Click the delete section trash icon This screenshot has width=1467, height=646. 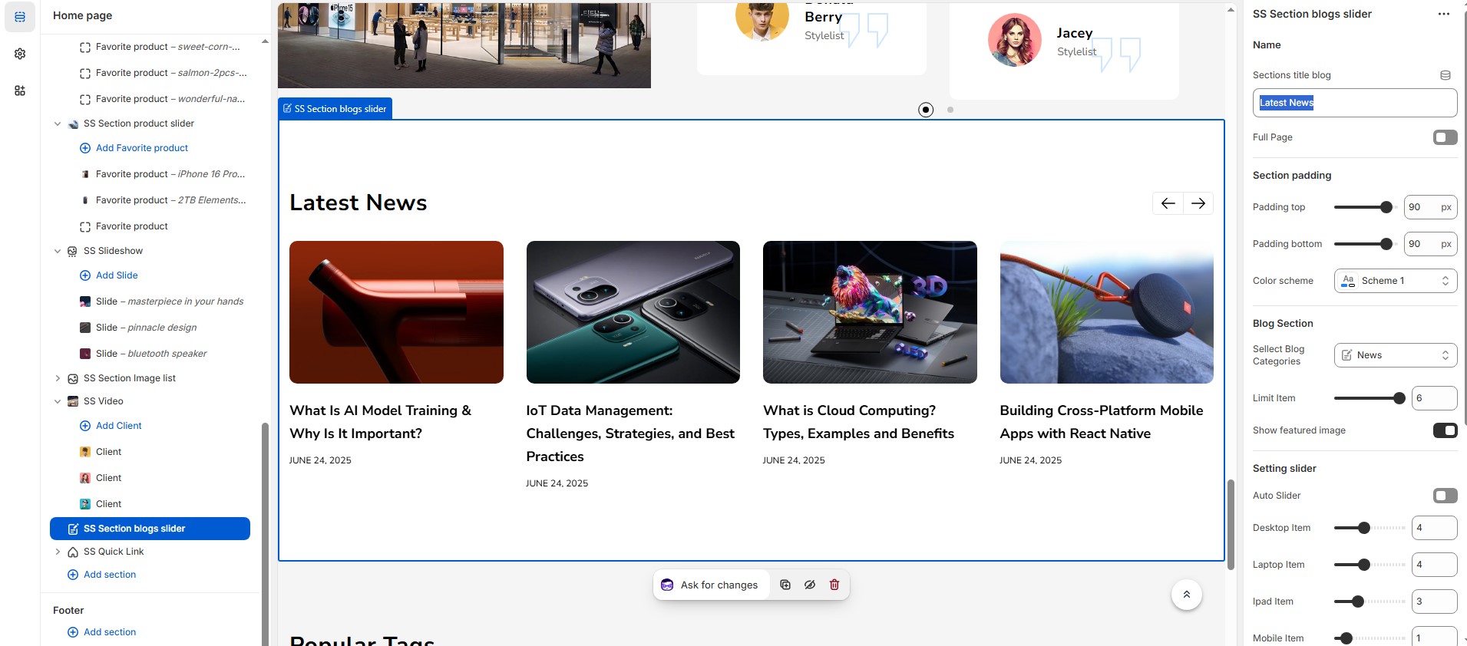point(834,585)
